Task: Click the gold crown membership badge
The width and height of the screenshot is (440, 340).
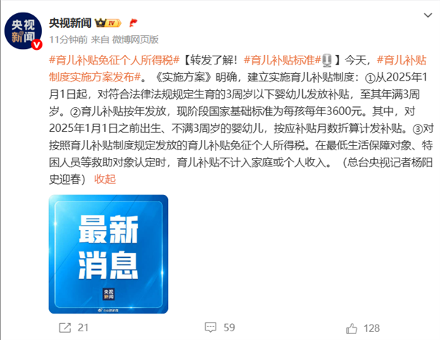Action: click(108, 23)
